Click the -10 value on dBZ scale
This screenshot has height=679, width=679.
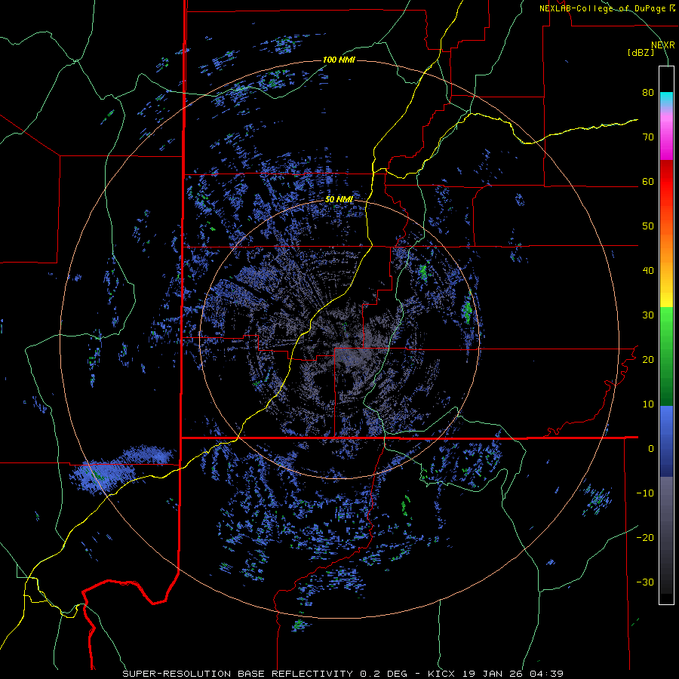[x=645, y=493]
